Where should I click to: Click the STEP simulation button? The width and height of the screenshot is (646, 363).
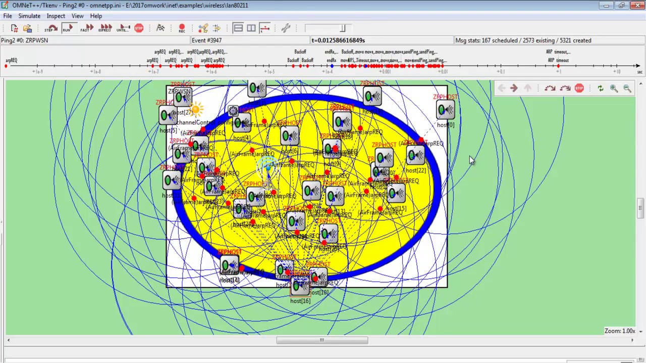(50, 29)
